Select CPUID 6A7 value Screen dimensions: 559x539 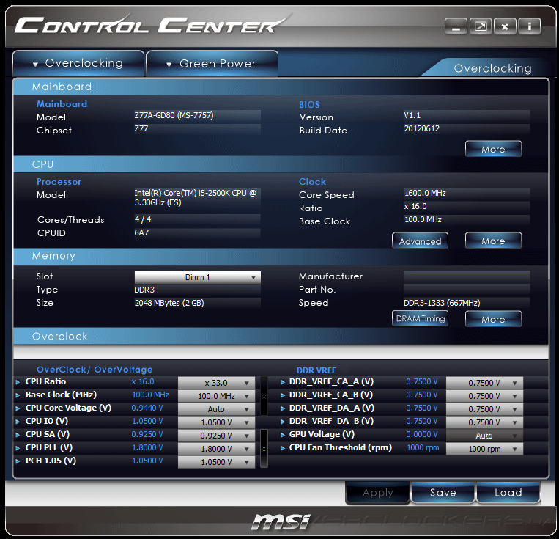tap(141, 232)
